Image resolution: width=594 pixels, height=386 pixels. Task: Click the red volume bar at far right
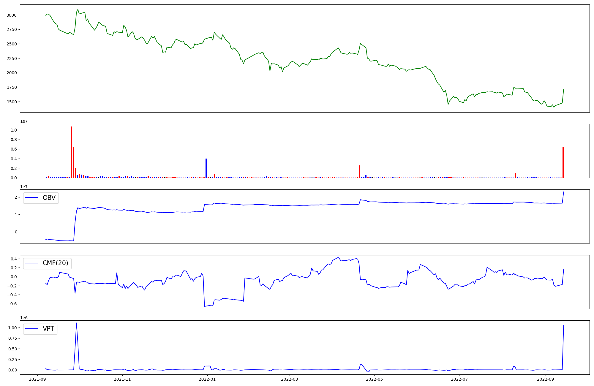click(563, 162)
